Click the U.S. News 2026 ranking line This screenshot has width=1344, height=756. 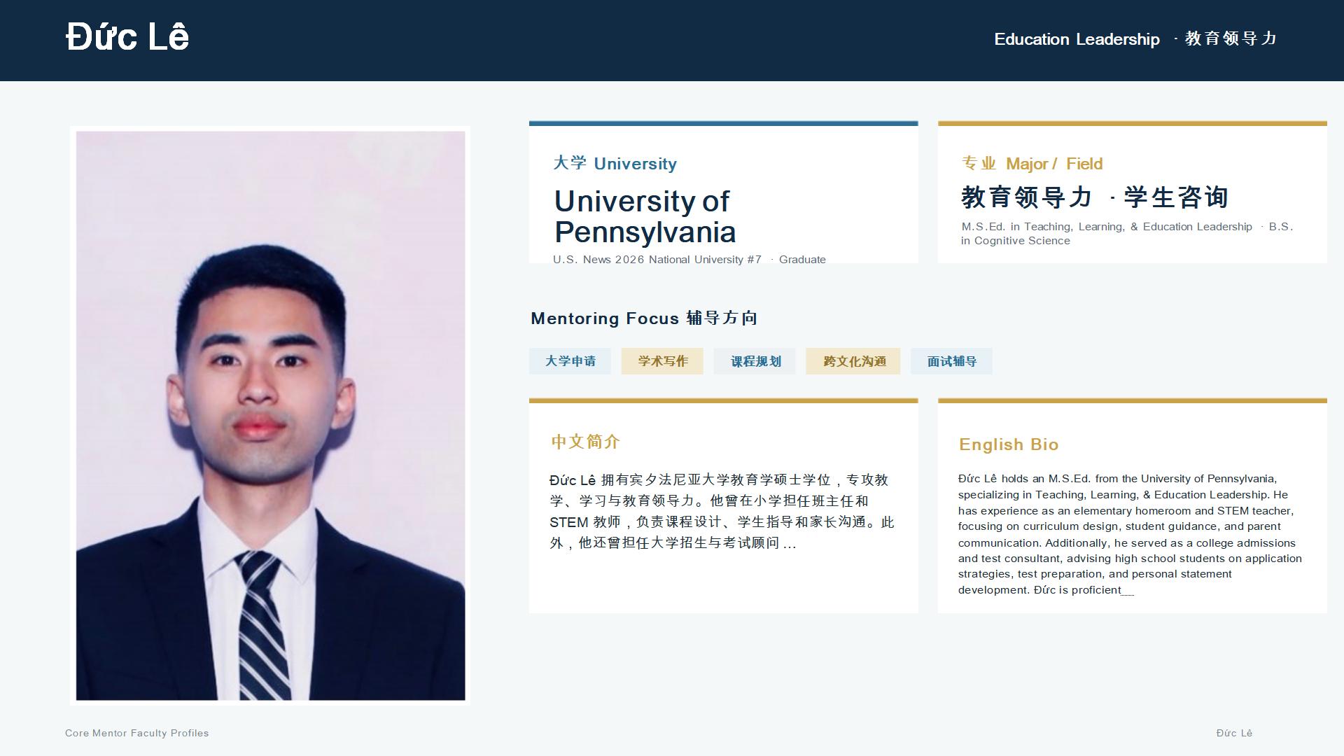pos(689,260)
